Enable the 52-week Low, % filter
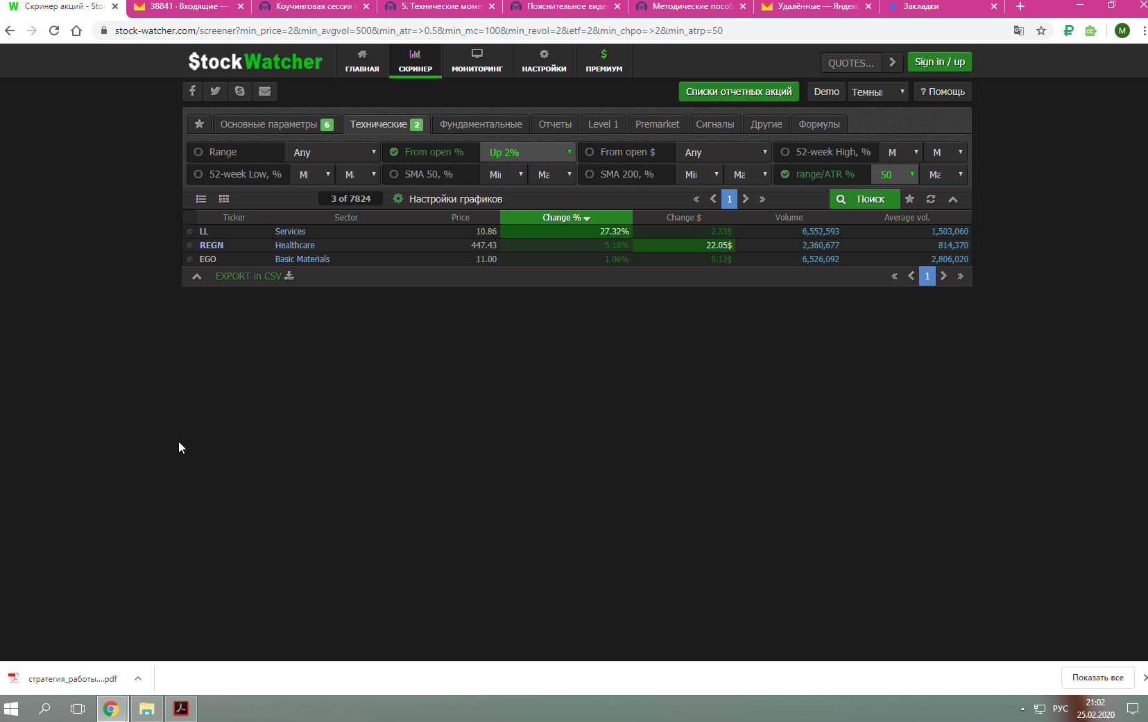 tap(198, 174)
